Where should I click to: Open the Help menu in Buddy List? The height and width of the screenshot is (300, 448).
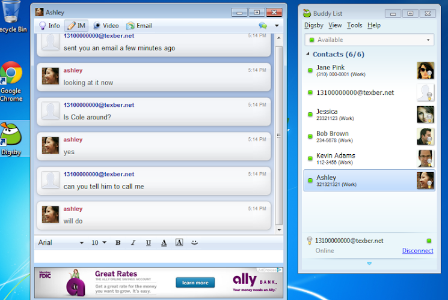(374, 25)
